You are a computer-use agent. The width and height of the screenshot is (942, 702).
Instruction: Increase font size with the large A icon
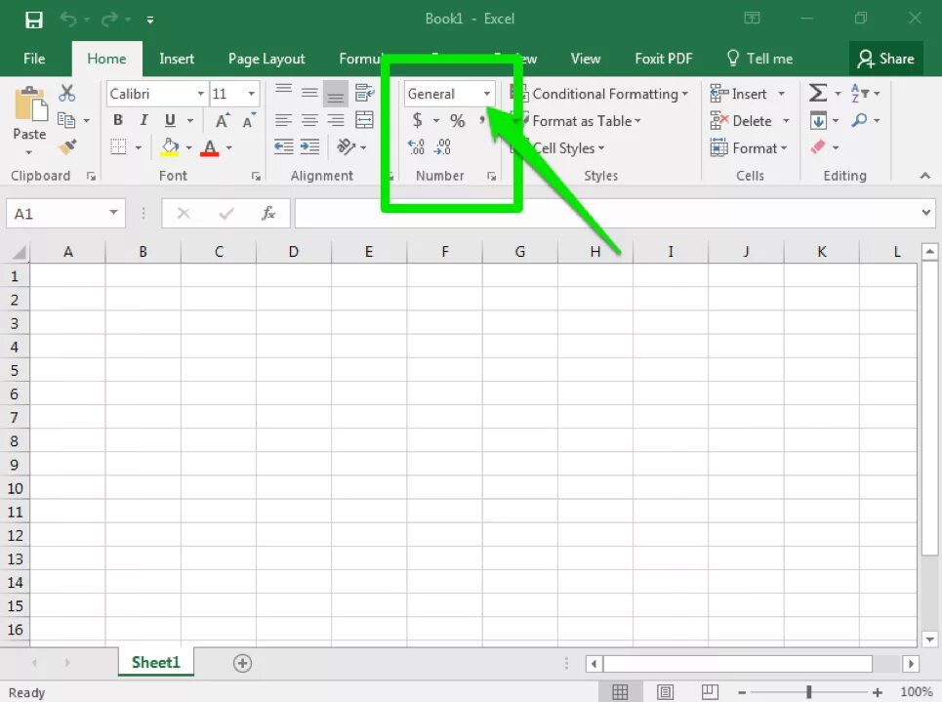tap(223, 120)
